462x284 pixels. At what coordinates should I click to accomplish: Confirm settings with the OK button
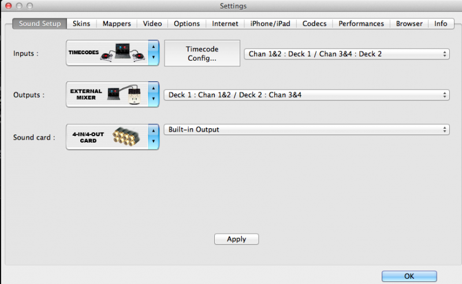[409, 276]
